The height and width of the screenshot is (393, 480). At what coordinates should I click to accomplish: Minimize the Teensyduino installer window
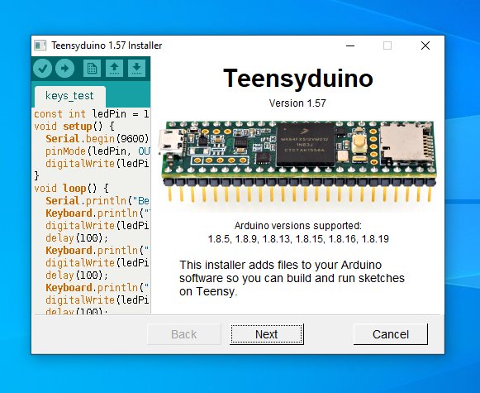click(x=350, y=46)
